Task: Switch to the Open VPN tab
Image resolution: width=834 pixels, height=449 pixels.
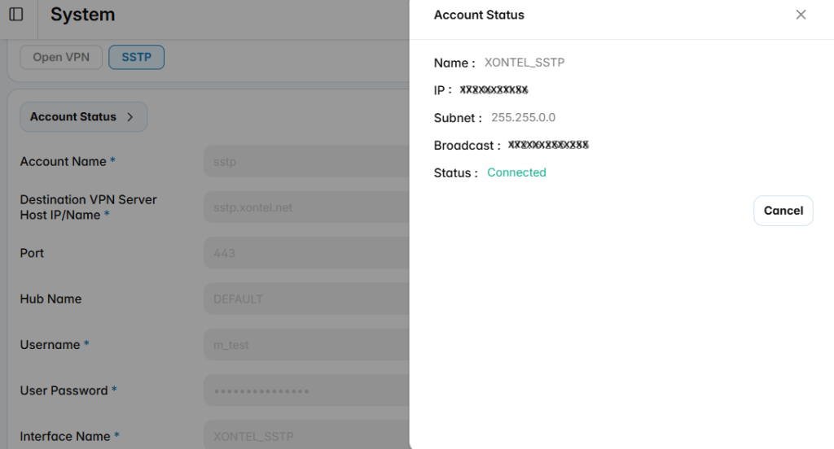Action: pos(61,58)
